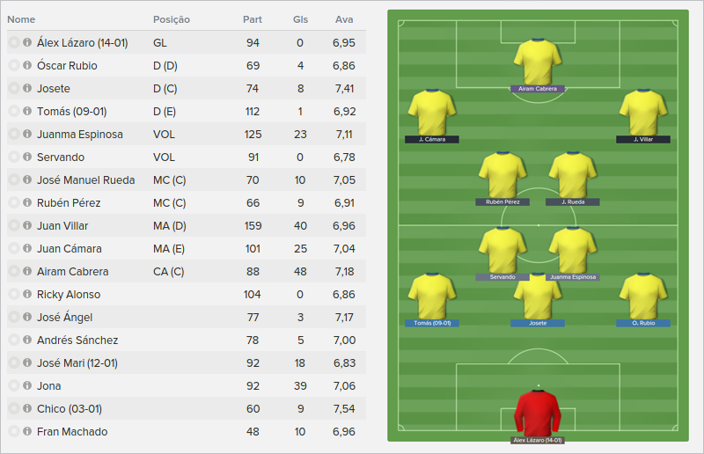The width and height of the screenshot is (704, 454).
Task: Toggle the round selector beside Chico (03-01)
Action: (13, 408)
